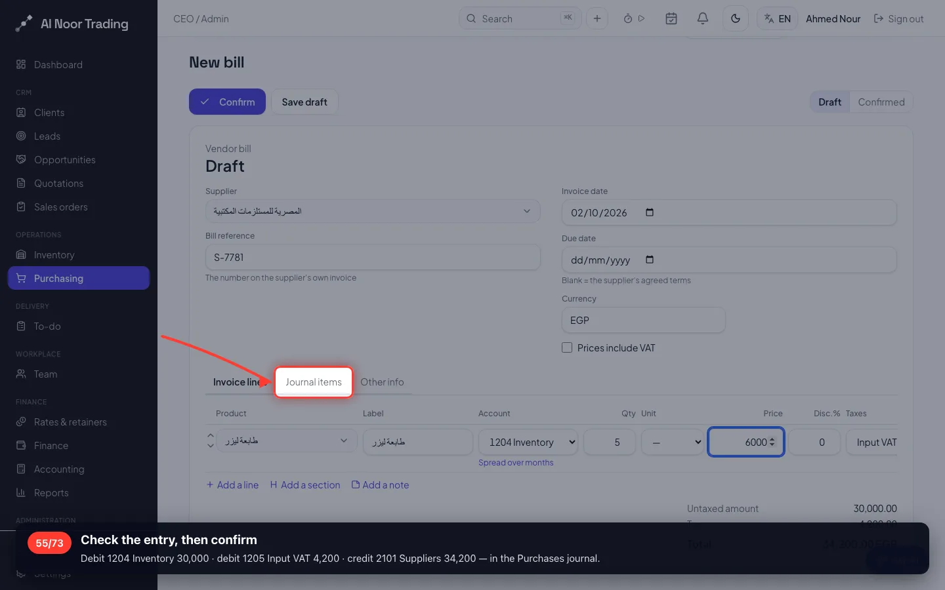Open Team icon in sidebar
945x590 pixels.
point(21,374)
